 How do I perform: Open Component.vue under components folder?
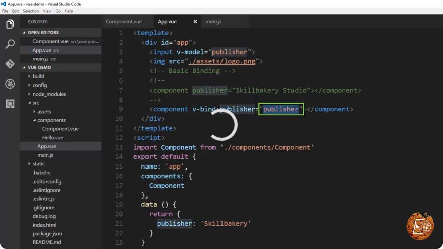61,129
